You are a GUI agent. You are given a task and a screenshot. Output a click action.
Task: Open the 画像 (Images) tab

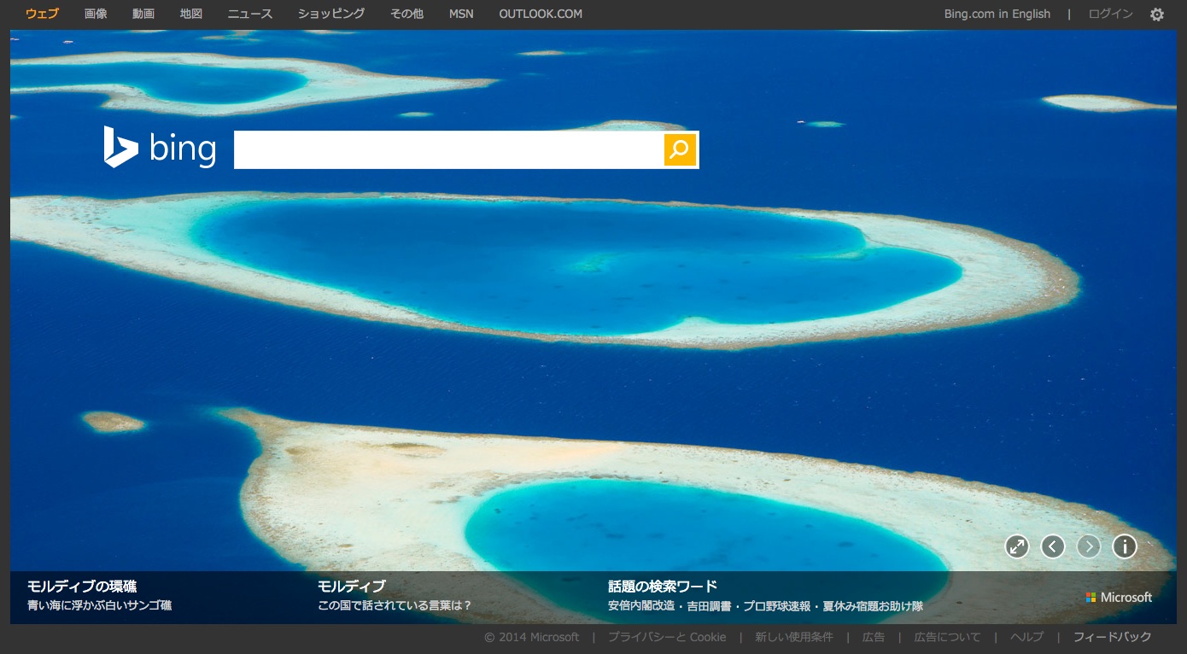coord(96,14)
